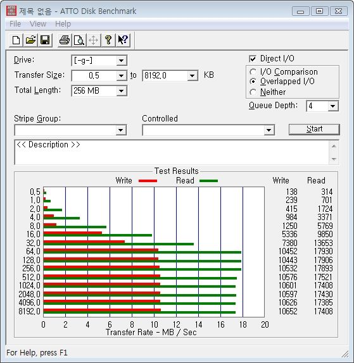Image resolution: width=354 pixels, height=363 pixels.
Task: Click the Print toolbar icon
Action: [x=65, y=40]
